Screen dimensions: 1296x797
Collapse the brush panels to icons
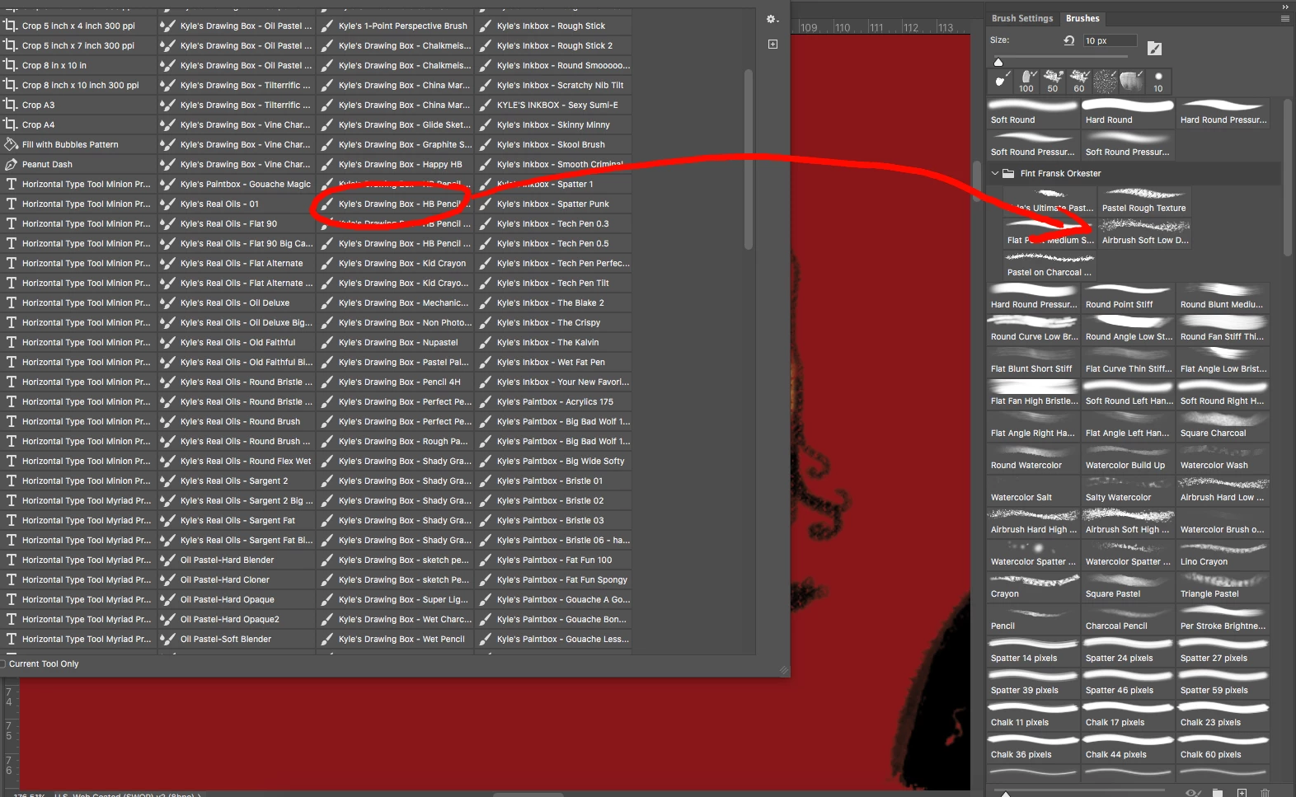point(1284,6)
